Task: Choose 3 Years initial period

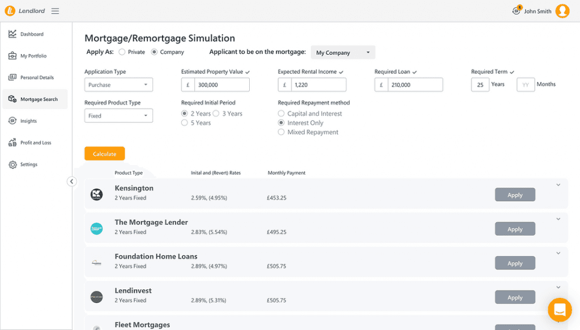Action: (216, 114)
